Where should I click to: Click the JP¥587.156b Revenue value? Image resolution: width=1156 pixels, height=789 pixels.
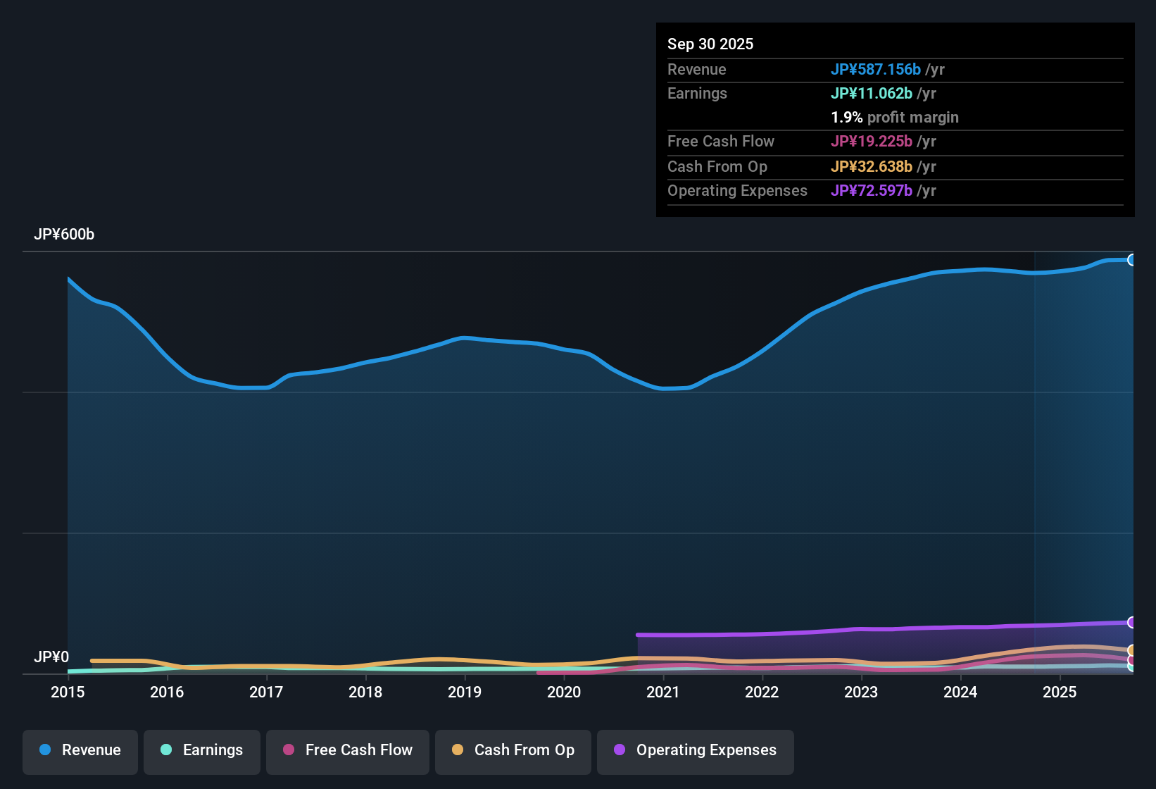(x=877, y=69)
